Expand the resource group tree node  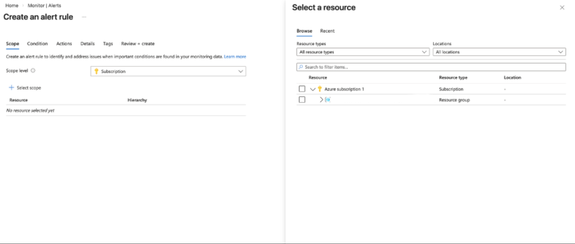tap(321, 100)
